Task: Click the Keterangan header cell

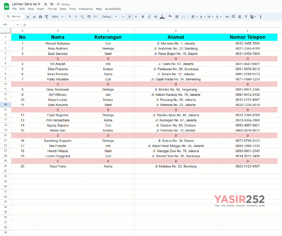Action: coord(108,37)
